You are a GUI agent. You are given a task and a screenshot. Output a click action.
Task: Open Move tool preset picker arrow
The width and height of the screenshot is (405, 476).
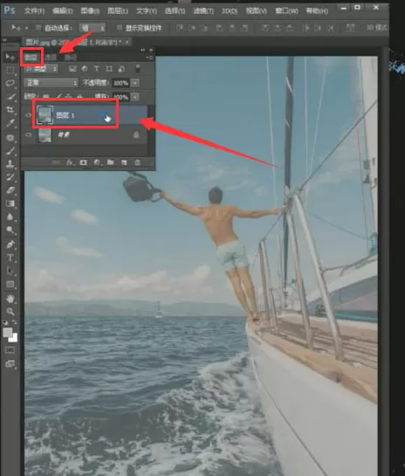point(26,28)
